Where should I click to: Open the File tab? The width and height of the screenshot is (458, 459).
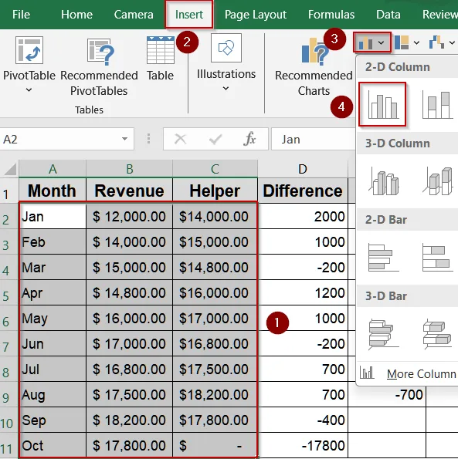[21, 15]
